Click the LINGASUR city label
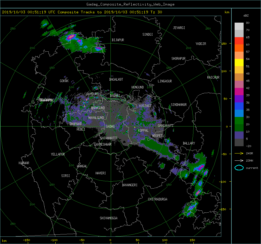 click(x=165, y=81)
